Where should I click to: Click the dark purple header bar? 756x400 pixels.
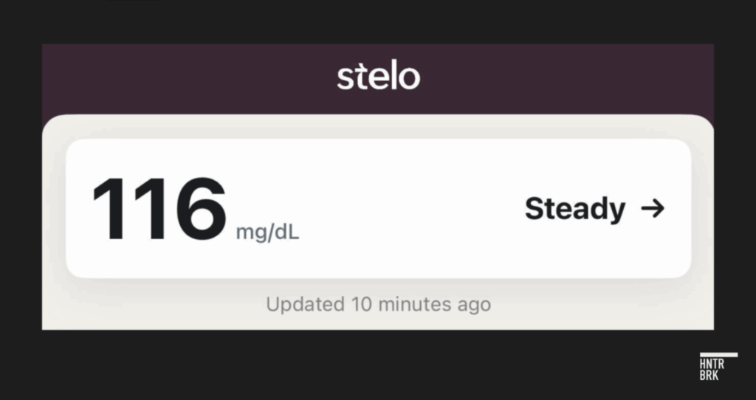[x=378, y=79]
